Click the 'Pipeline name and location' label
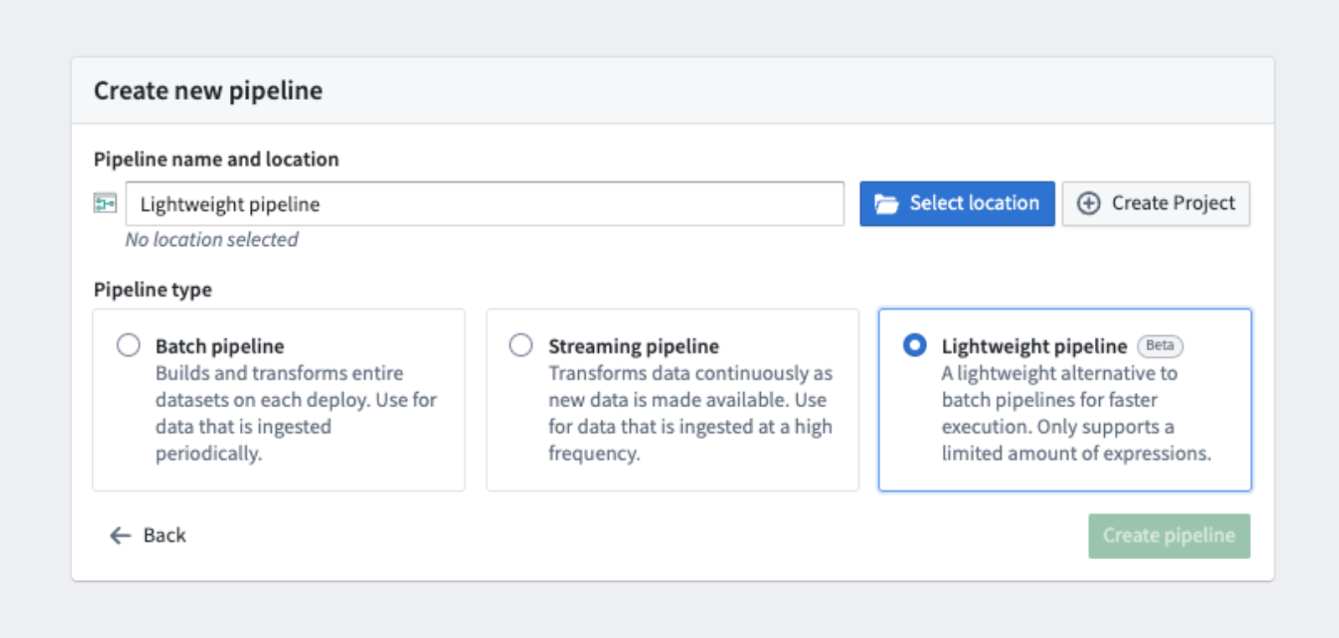This screenshot has width=1339, height=638. [x=216, y=159]
